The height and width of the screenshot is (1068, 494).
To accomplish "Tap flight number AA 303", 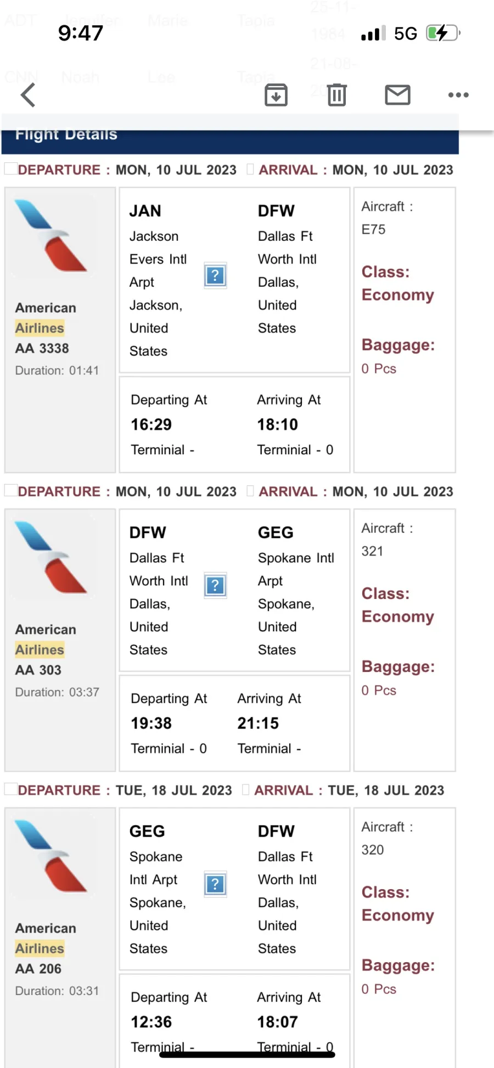I will 38,670.
